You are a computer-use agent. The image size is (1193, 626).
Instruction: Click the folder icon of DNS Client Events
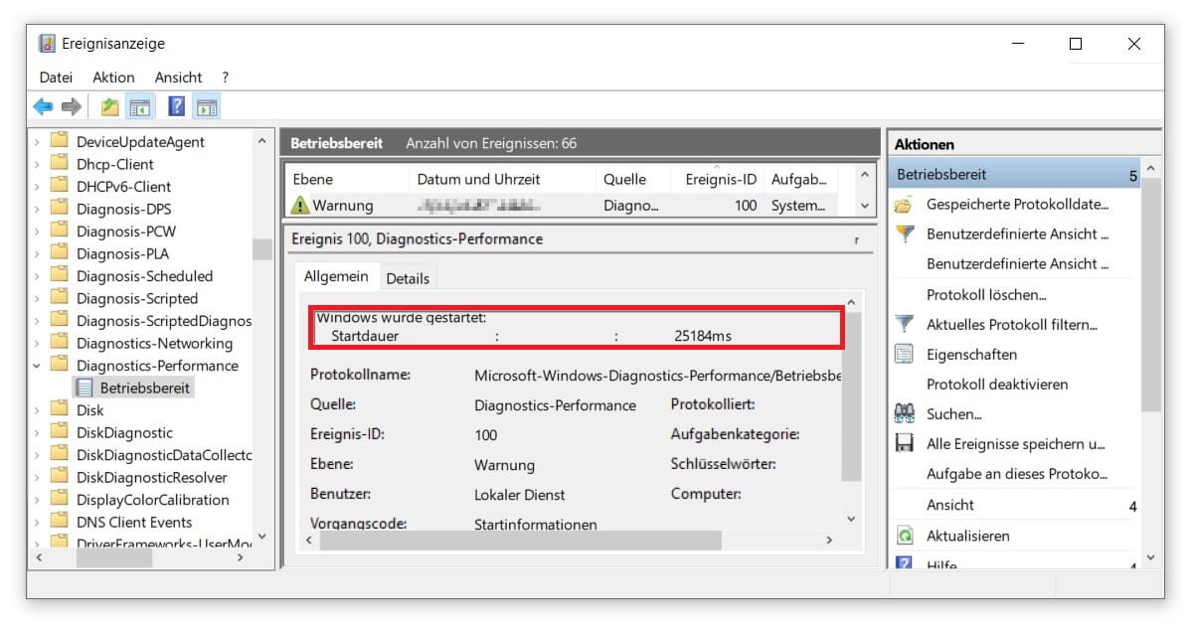point(60,522)
